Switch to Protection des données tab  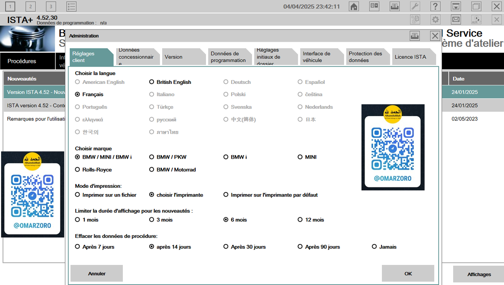[x=368, y=57]
